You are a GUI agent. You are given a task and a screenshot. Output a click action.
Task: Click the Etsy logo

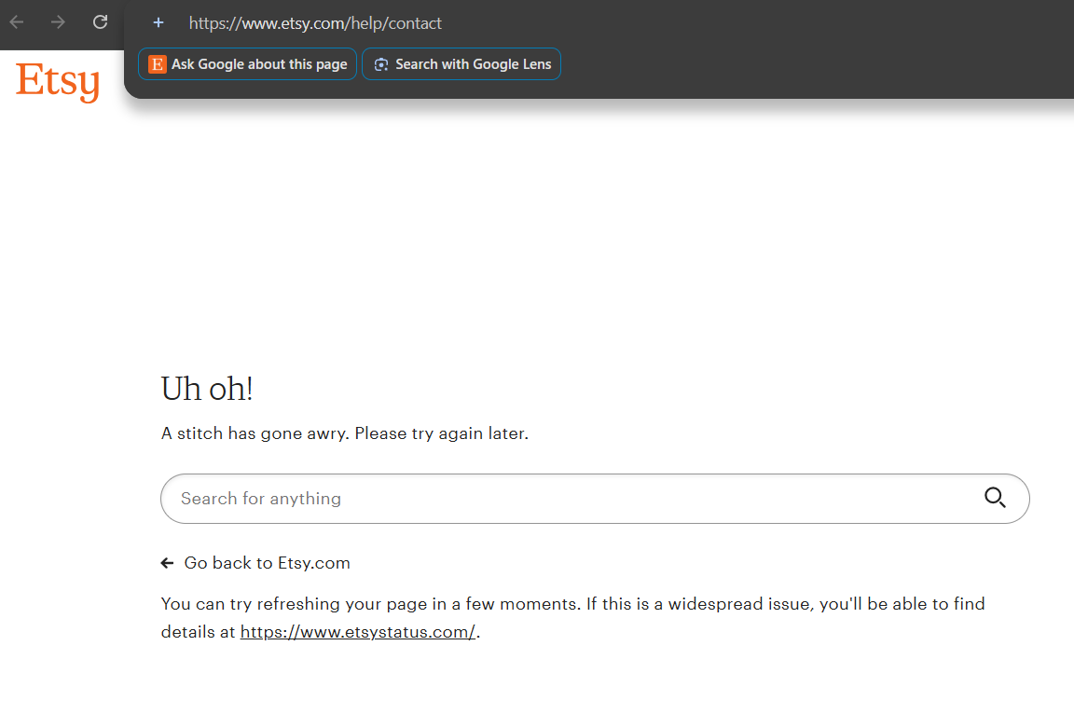(58, 82)
